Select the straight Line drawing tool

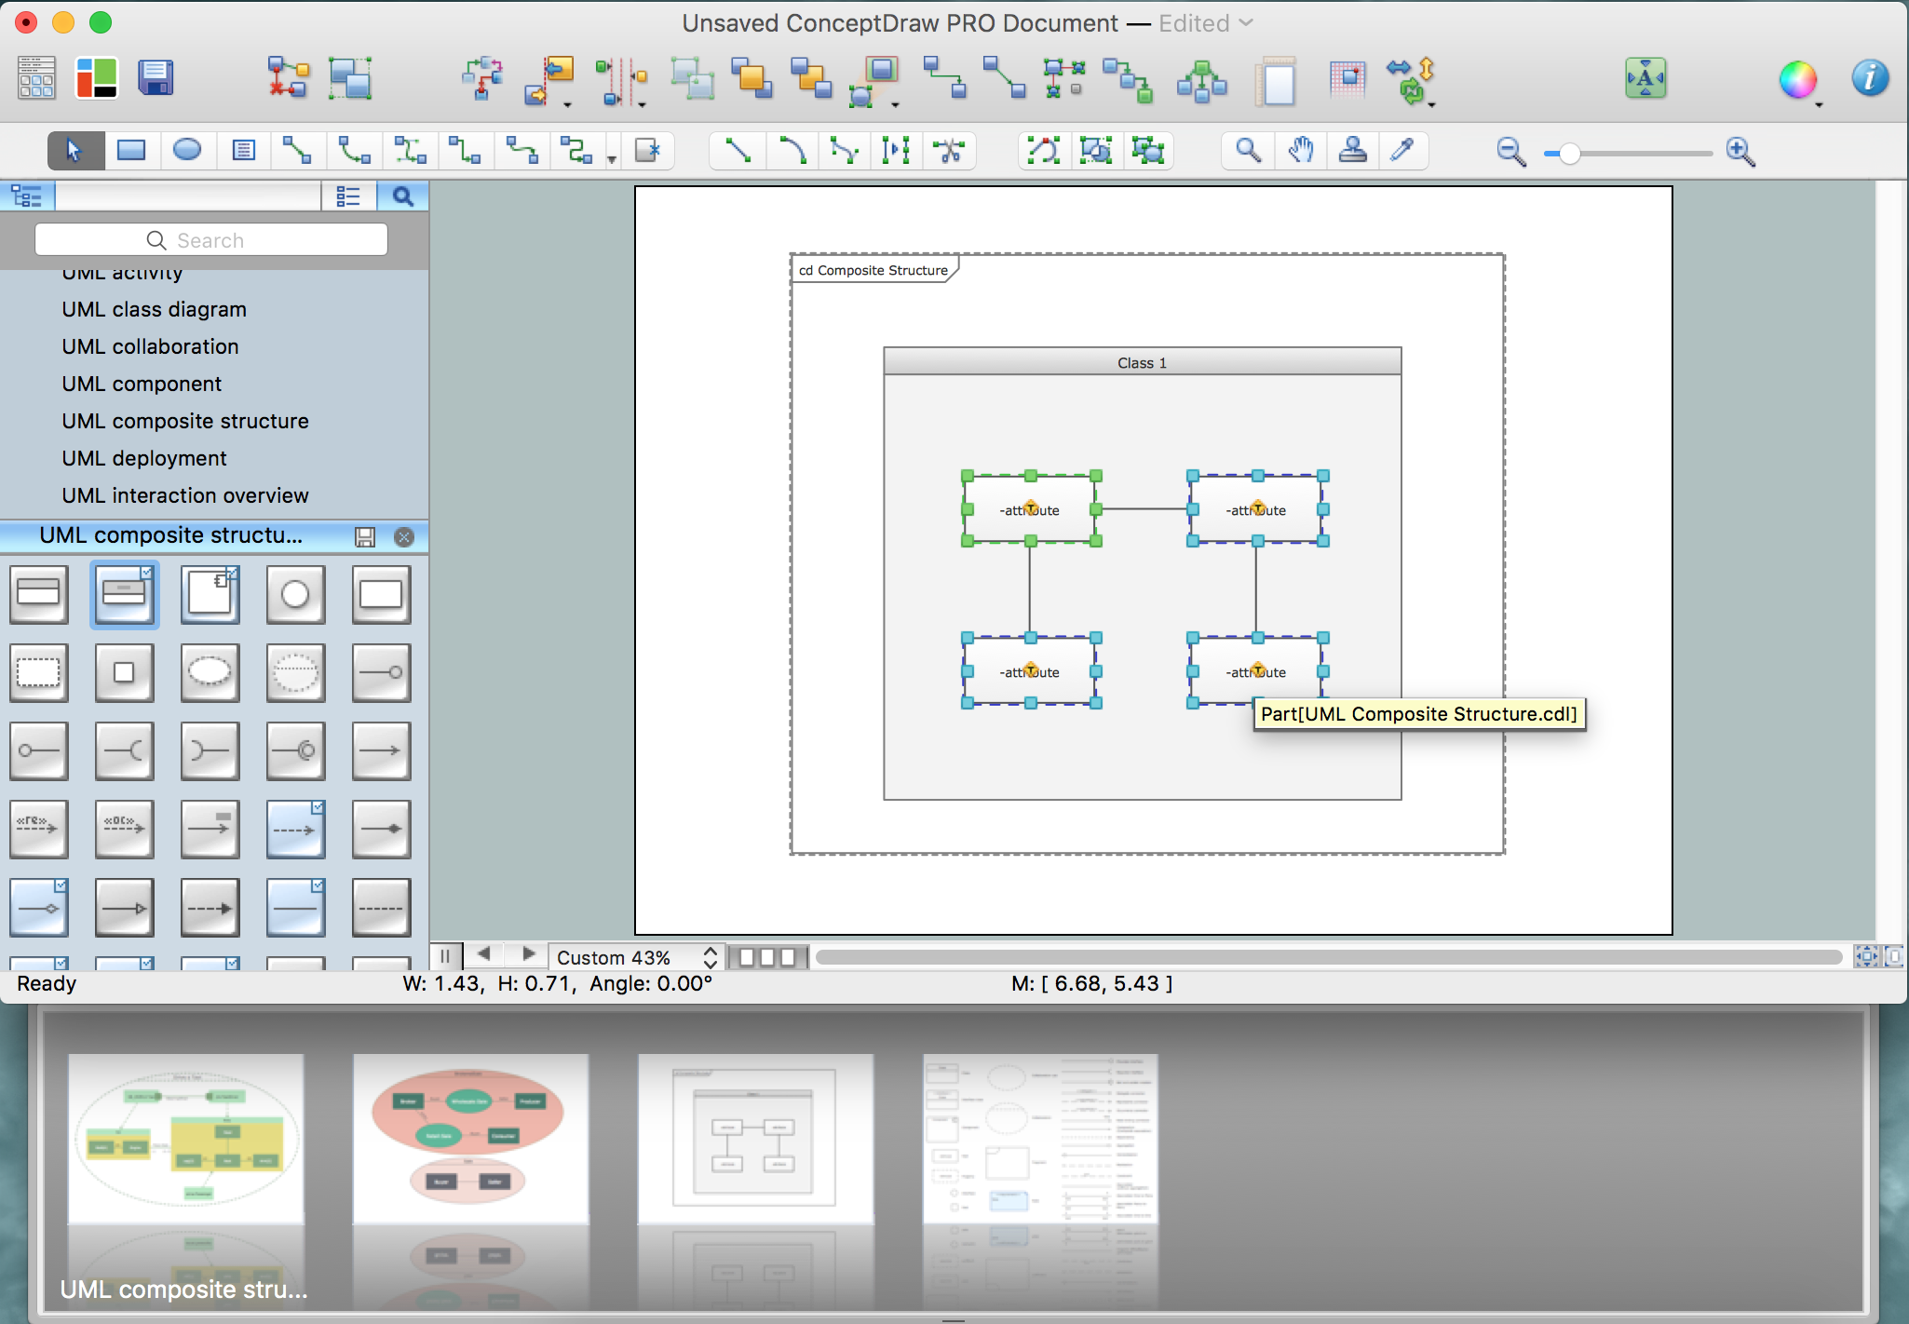tap(738, 150)
